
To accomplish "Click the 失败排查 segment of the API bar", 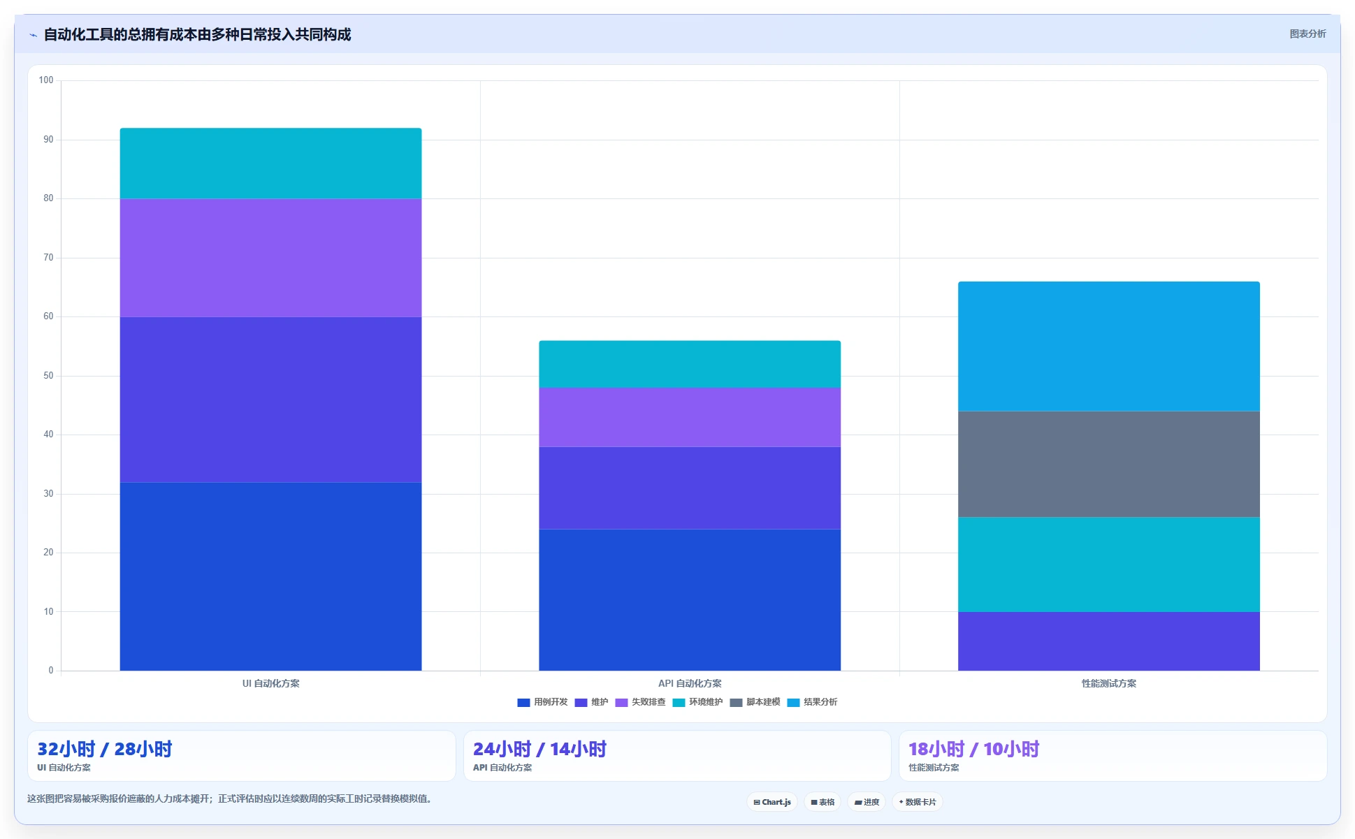I will click(x=690, y=417).
